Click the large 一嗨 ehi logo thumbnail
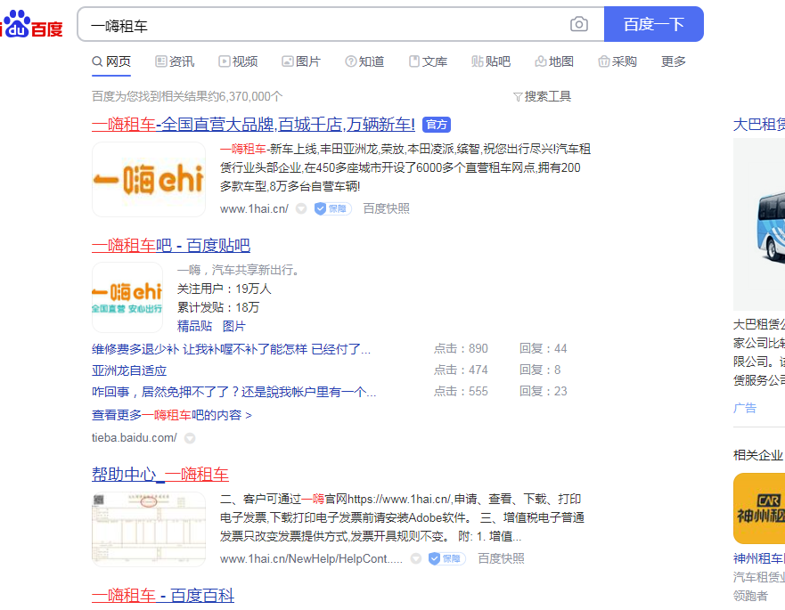Image resolution: width=785 pixels, height=610 pixels. [149, 179]
